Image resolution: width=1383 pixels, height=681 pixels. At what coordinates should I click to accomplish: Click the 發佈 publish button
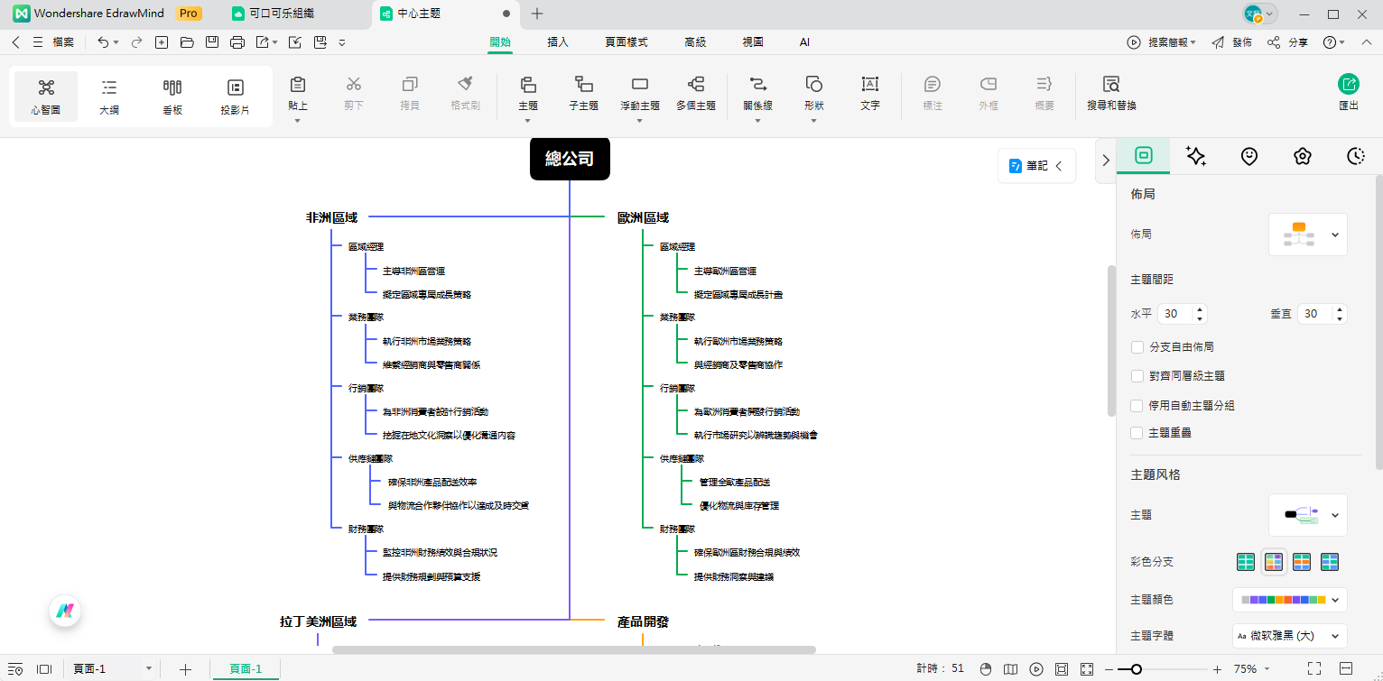pos(1242,41)
